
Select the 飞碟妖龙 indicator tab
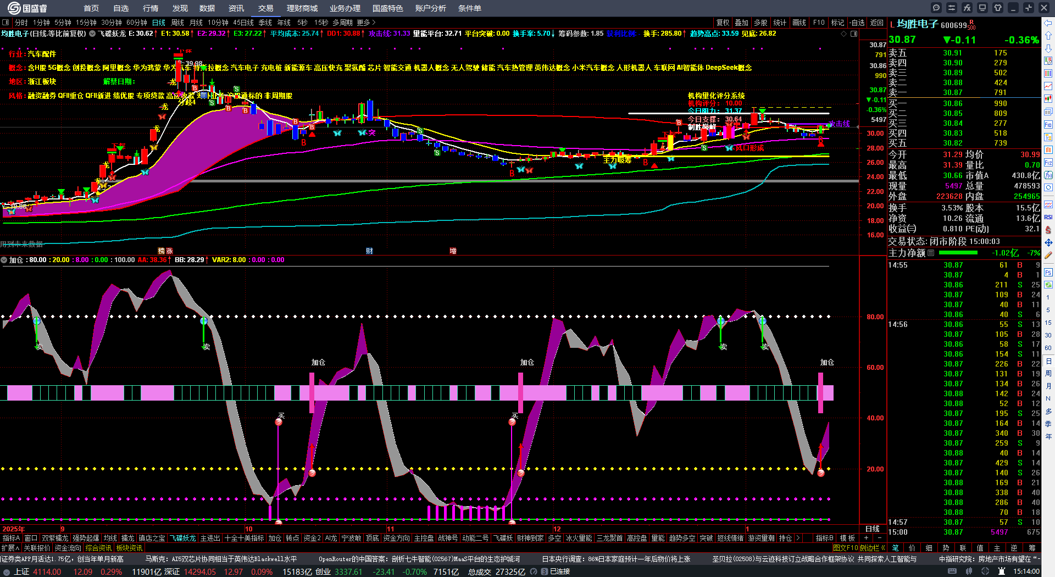tap(182, 538)
